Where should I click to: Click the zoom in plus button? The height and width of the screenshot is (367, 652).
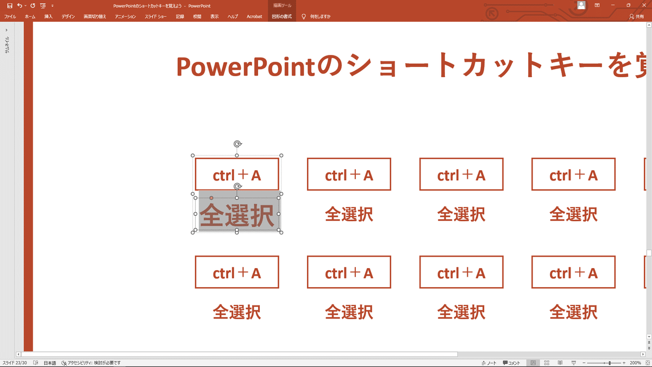click(x=624, y=363)
